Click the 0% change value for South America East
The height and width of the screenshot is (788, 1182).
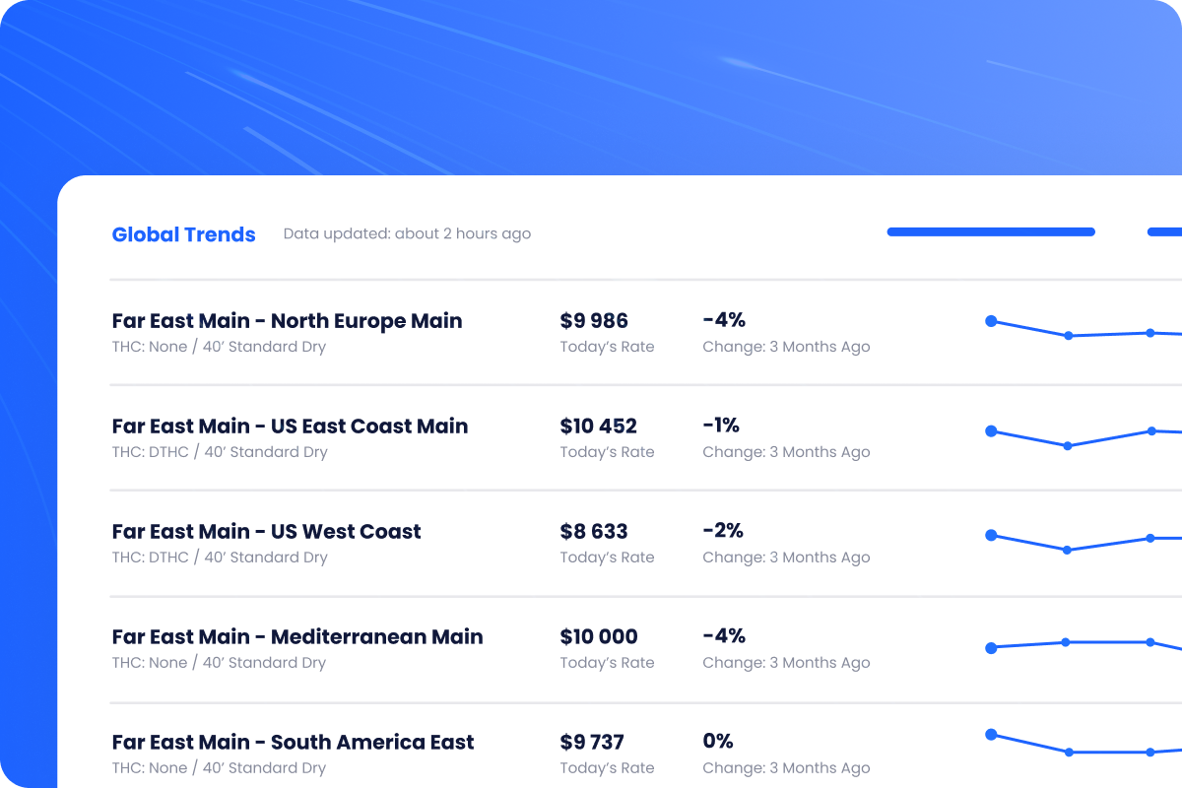pyautogui.click(x=718, y=742)
